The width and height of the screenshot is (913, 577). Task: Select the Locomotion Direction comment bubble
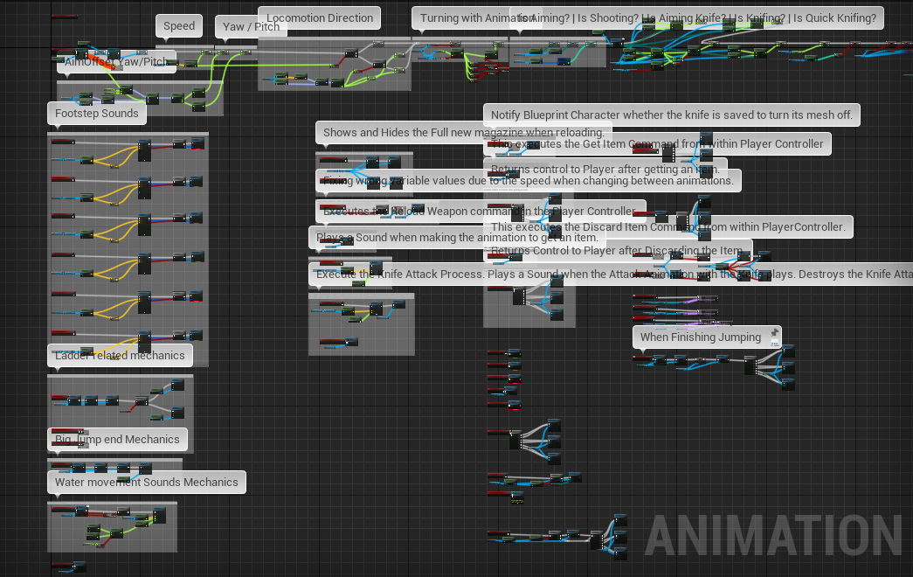point(319,18)
